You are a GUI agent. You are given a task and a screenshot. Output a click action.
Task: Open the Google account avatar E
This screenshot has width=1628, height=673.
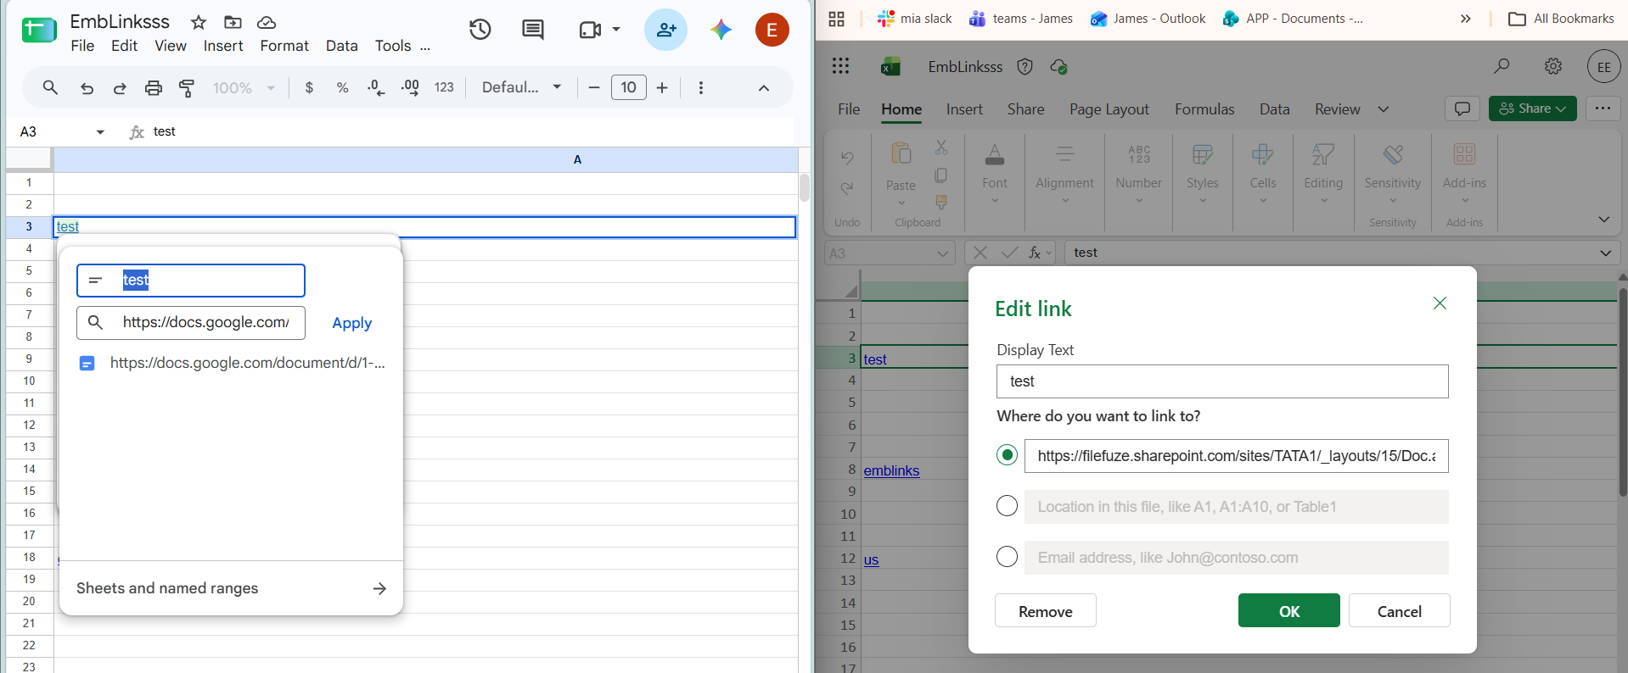tap(772, 30)
